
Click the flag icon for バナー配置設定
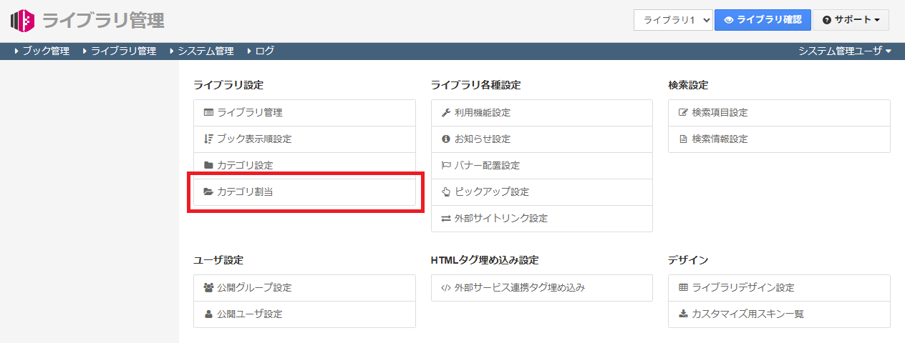pyautogui.click(x=445, y=166)
